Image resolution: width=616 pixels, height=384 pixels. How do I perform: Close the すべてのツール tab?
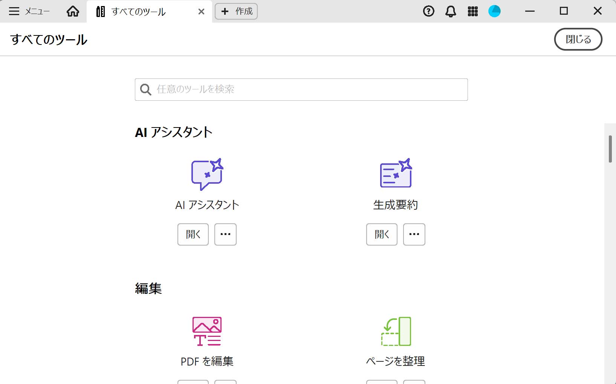[x=201, y=12]
